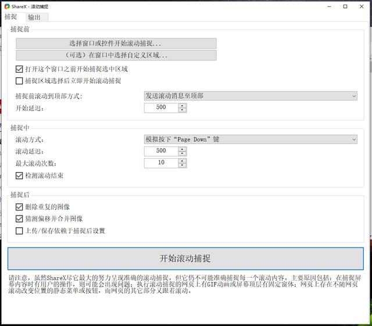Click the 滚动延迟 value field

[x=161, y=151]
